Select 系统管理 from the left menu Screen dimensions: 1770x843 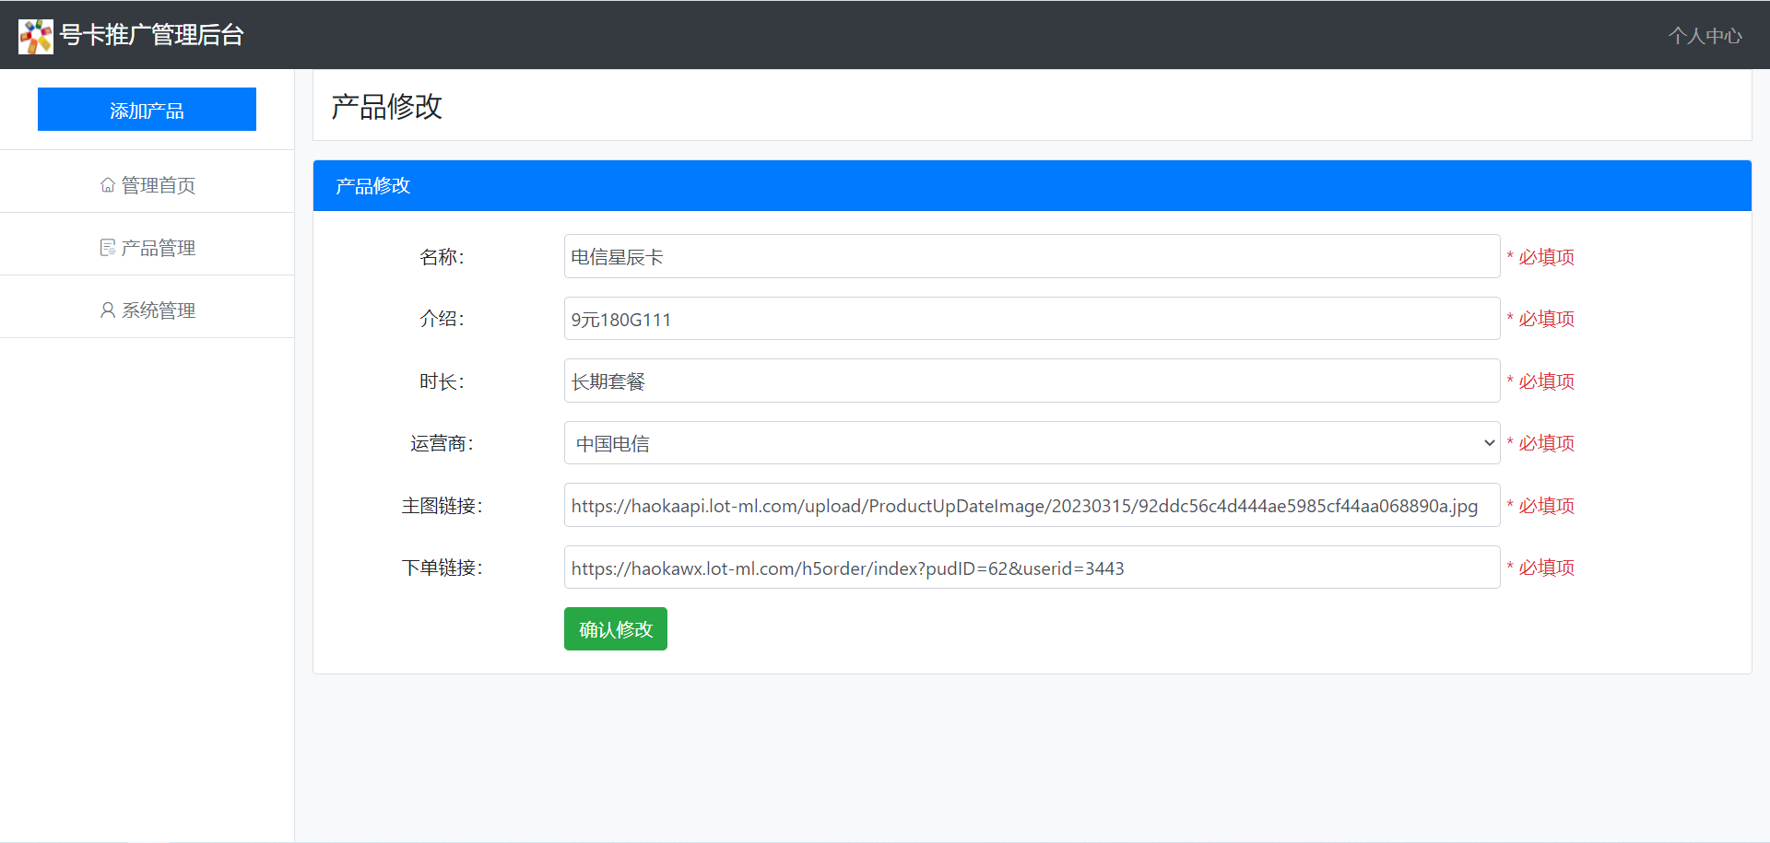tap(157, 310)
